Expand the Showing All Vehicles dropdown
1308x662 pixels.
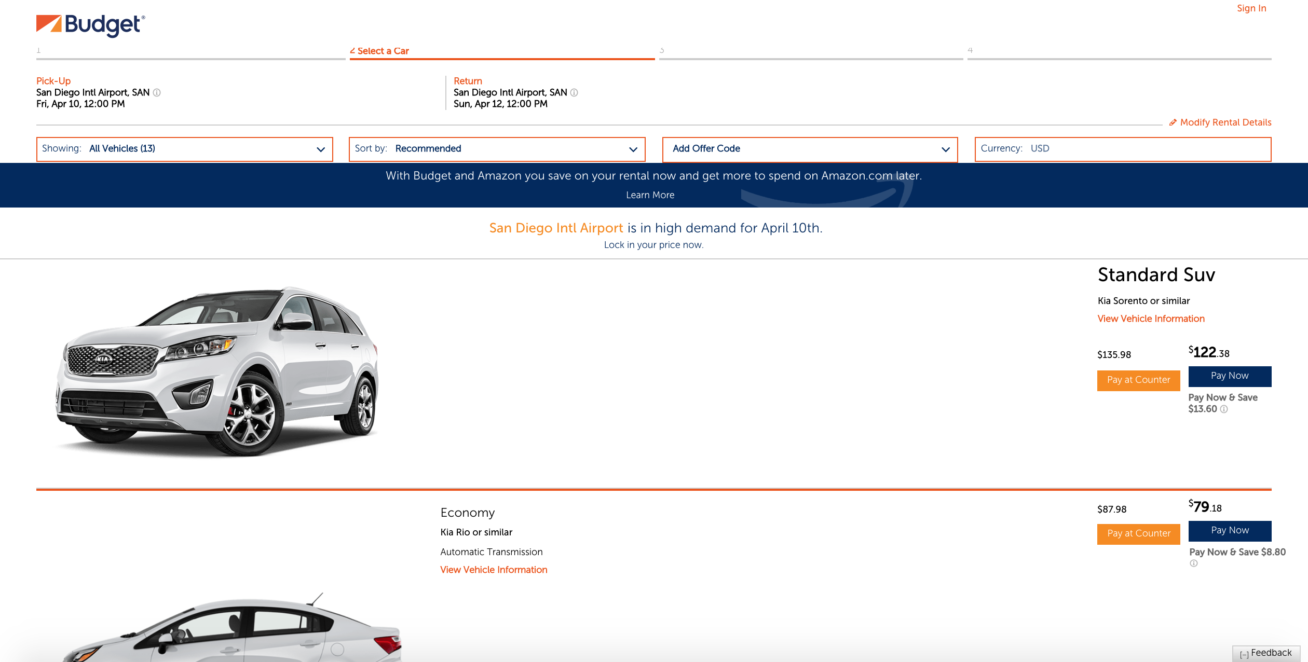185,149
